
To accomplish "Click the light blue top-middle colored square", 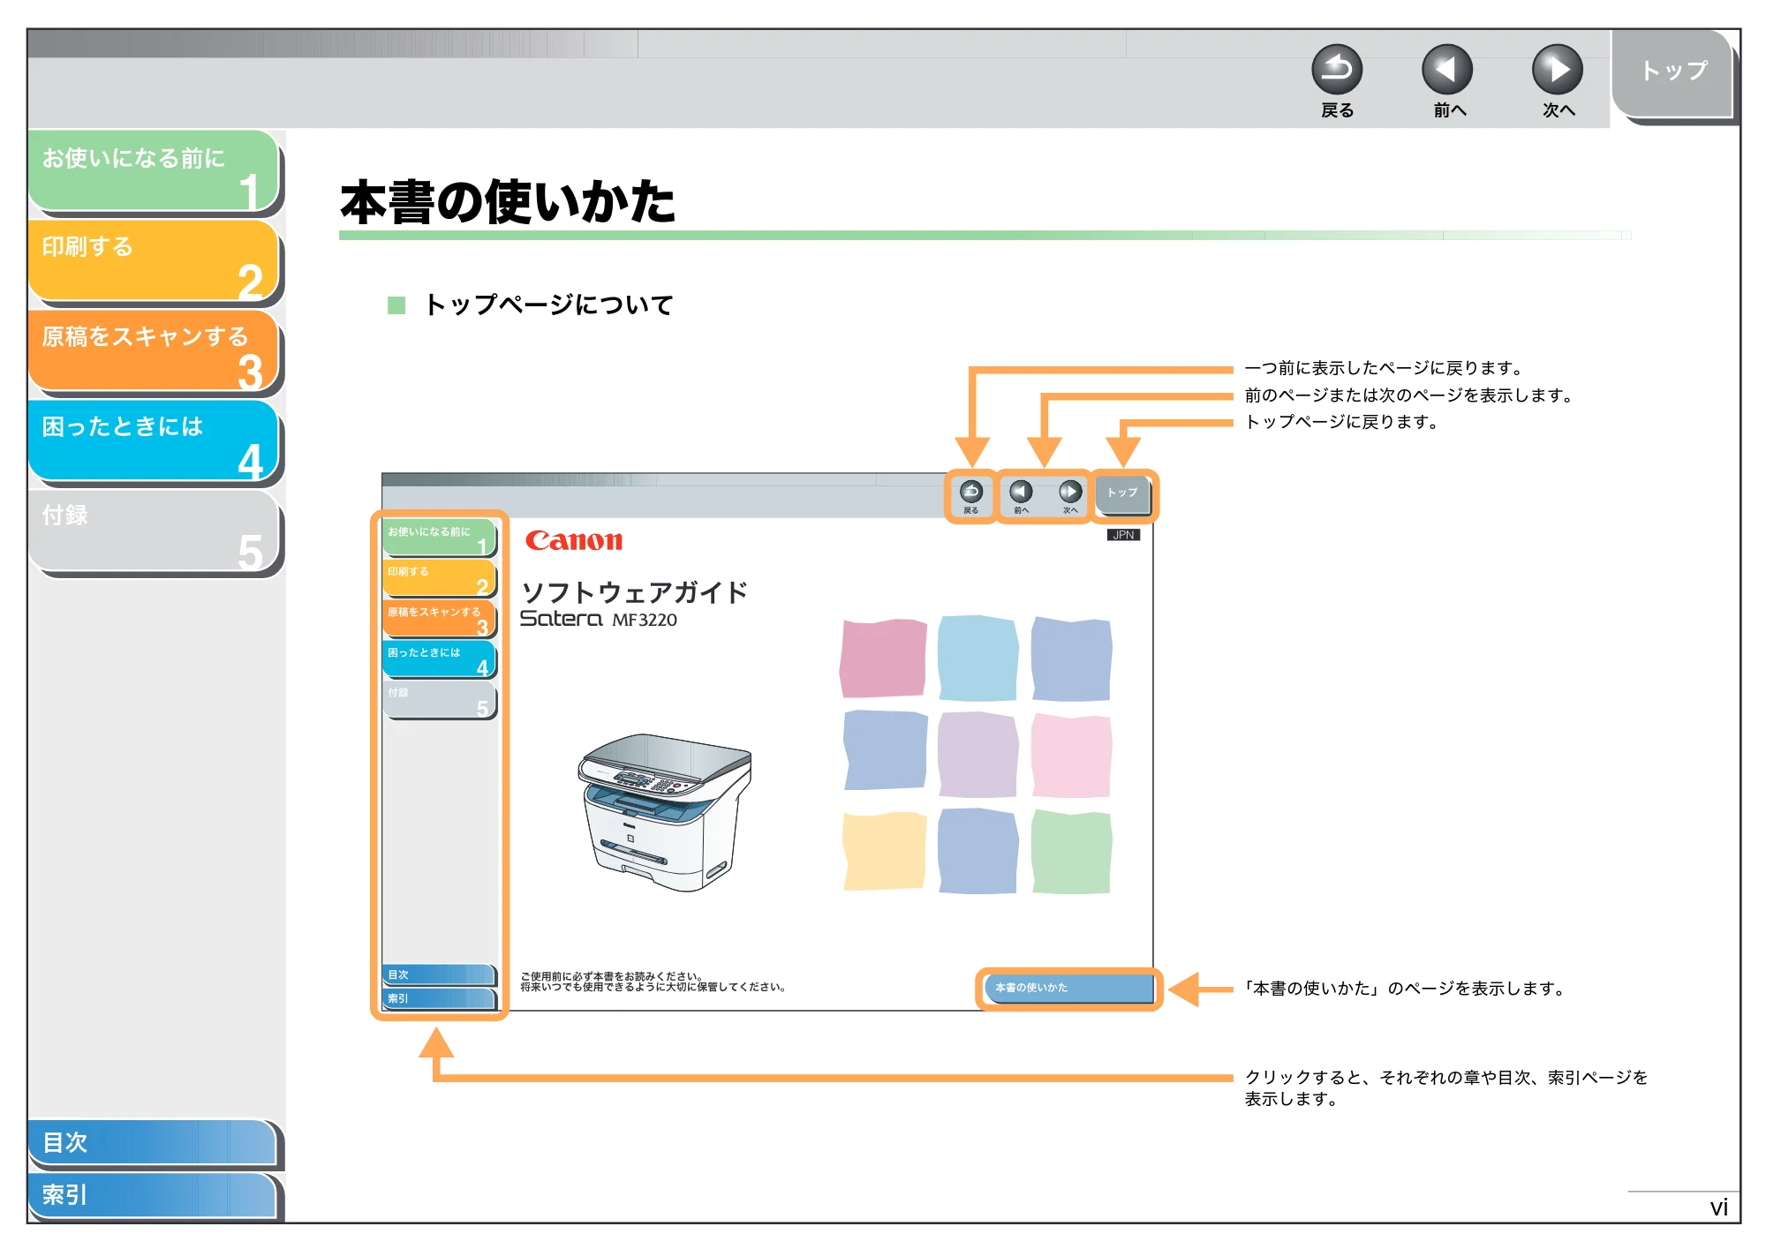I will point(977,658).
